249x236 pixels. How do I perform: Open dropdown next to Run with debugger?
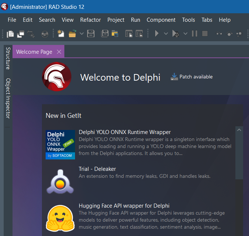click(x=185, y=34)
